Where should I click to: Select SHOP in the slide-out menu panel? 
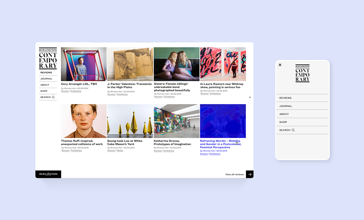point(283,122)
